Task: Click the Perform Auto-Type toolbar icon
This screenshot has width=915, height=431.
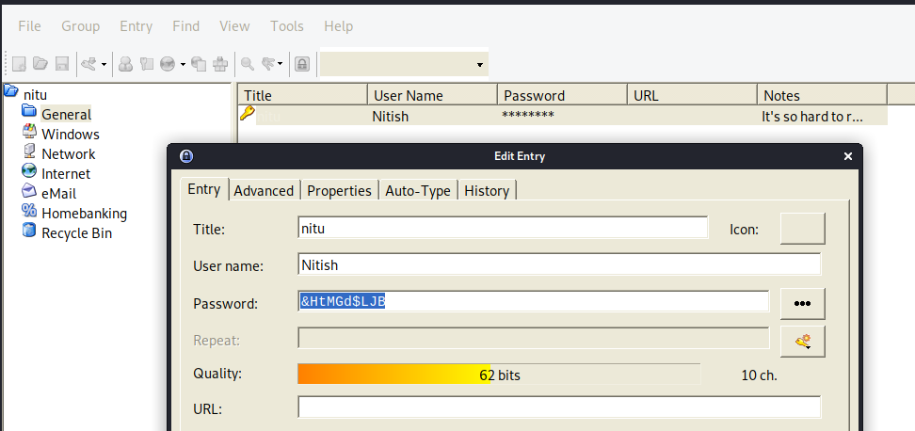Action: 220,64
